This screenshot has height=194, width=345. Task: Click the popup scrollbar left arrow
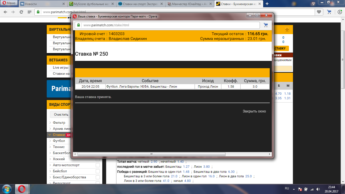[x=75, y=154]
